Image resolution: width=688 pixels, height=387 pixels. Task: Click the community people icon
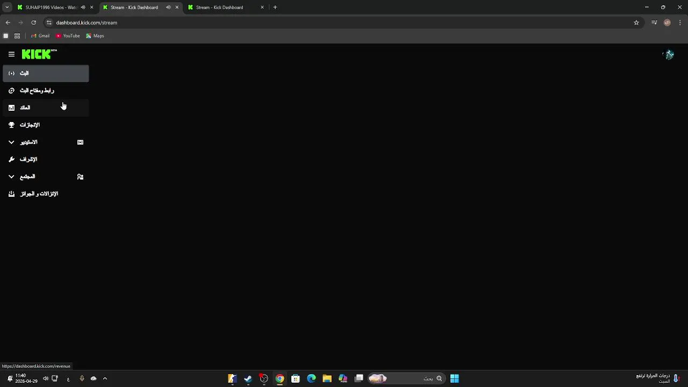(x=80, y=177)
